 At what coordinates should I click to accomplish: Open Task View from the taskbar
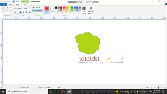coord(57,92)
